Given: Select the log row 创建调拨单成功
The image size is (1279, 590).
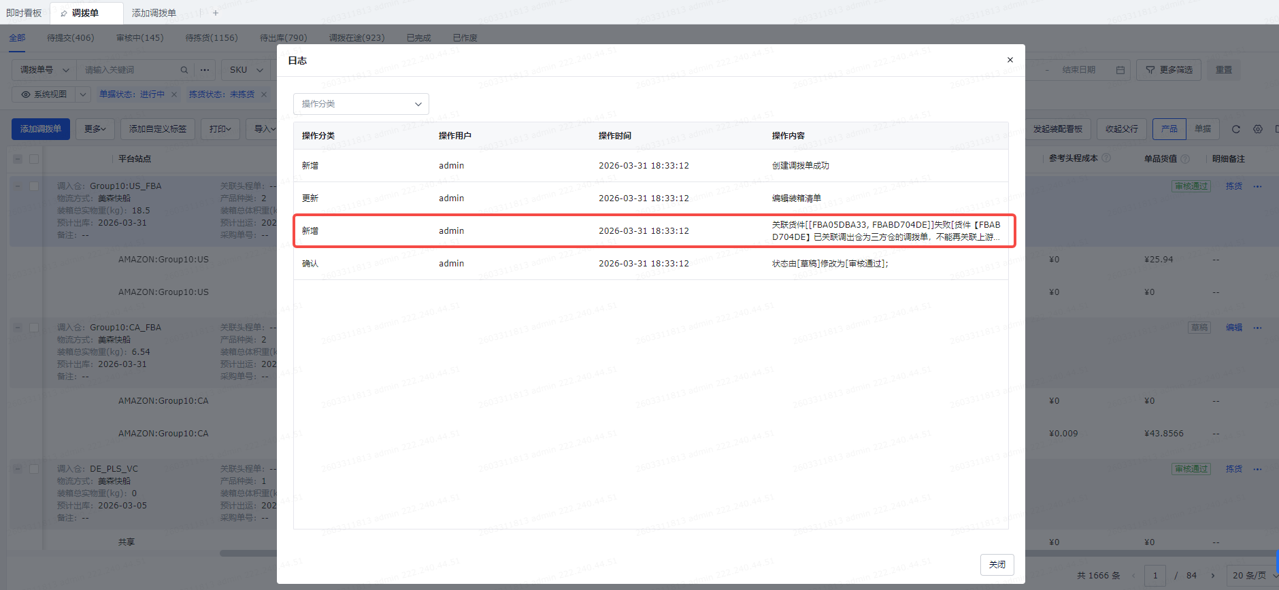Looking at the screenshot, I should [x=651, y=166].
